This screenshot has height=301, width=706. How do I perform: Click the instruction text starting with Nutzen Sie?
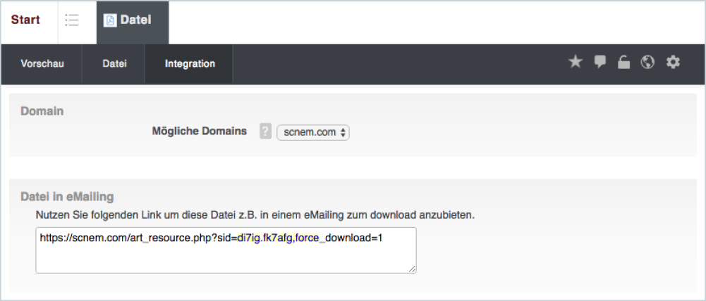(x=255, y=214)
